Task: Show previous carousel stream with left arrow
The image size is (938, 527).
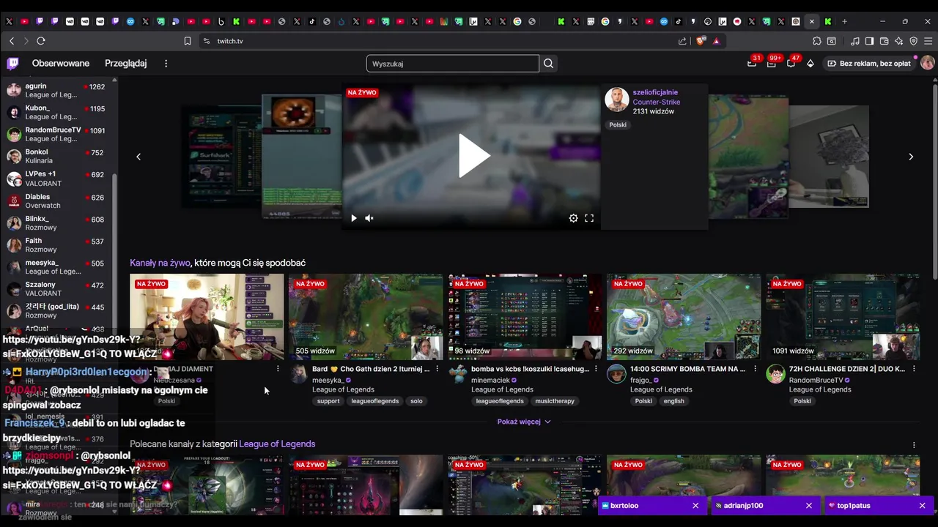Action: click(139, 157)
